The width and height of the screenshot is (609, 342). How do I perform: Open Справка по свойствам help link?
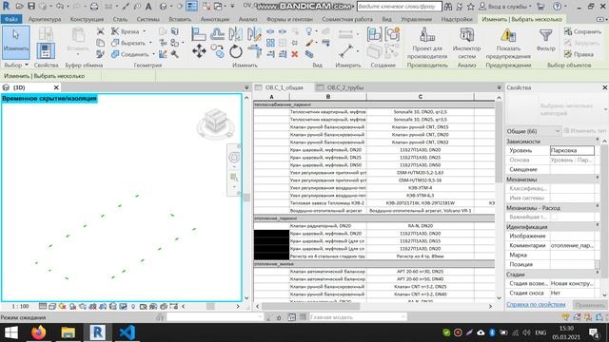536,305
